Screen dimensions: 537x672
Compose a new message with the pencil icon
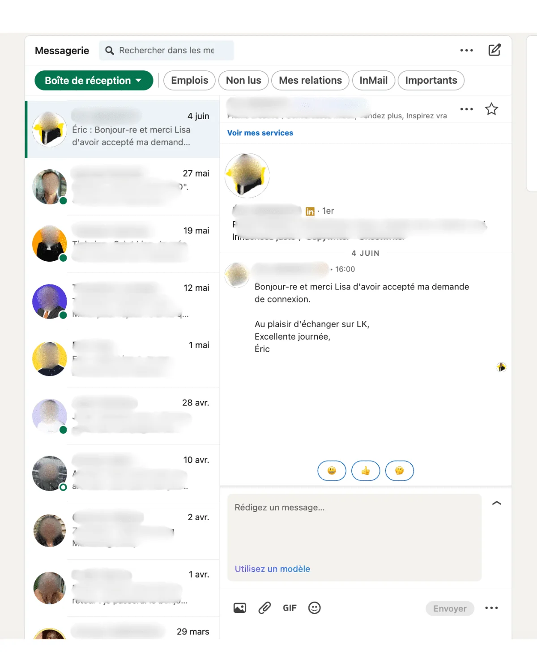(x=494, y=50)
